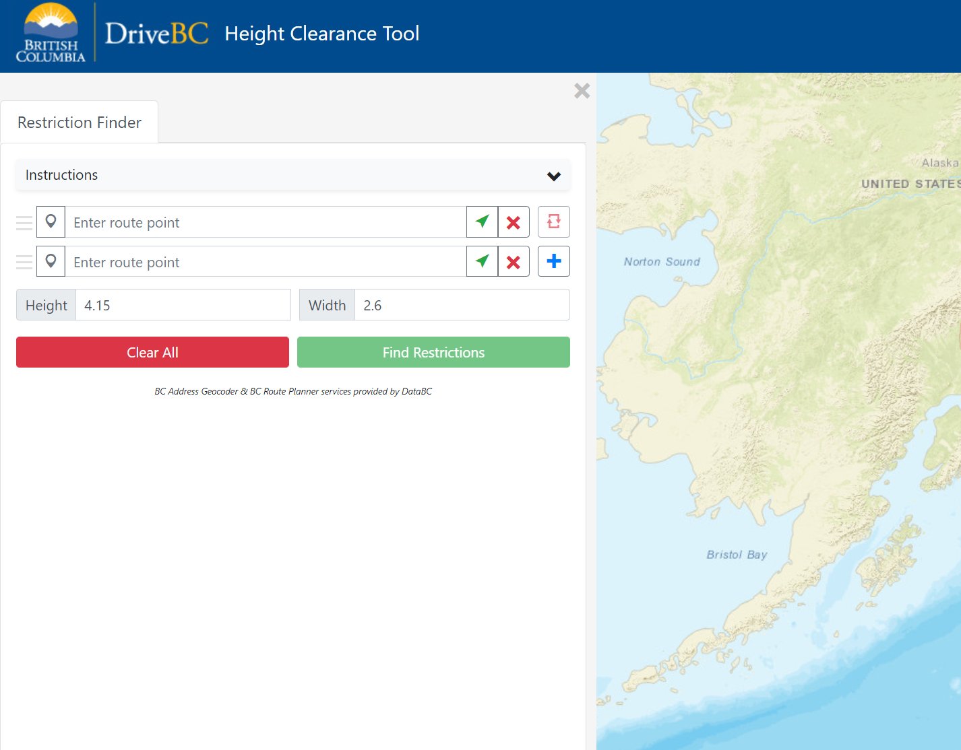
Task: Click the green Find Restrictions button
Action: [x=433, y=352]
